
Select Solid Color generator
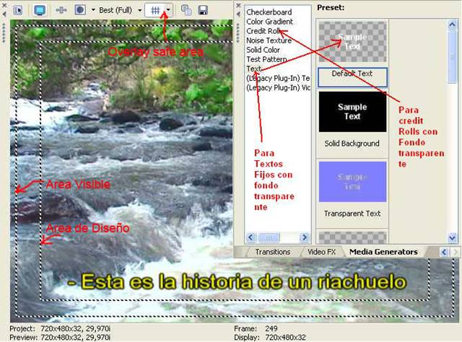click(265, 50)
